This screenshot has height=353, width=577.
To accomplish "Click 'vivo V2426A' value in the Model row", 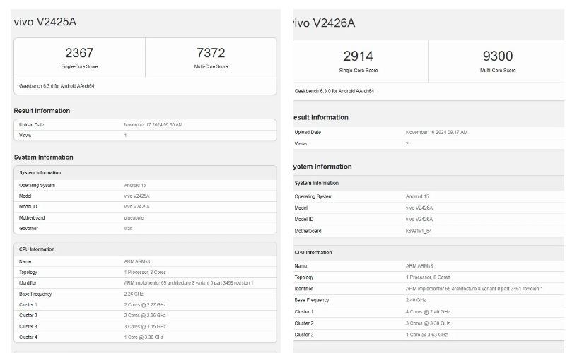I will pos(419,208).
